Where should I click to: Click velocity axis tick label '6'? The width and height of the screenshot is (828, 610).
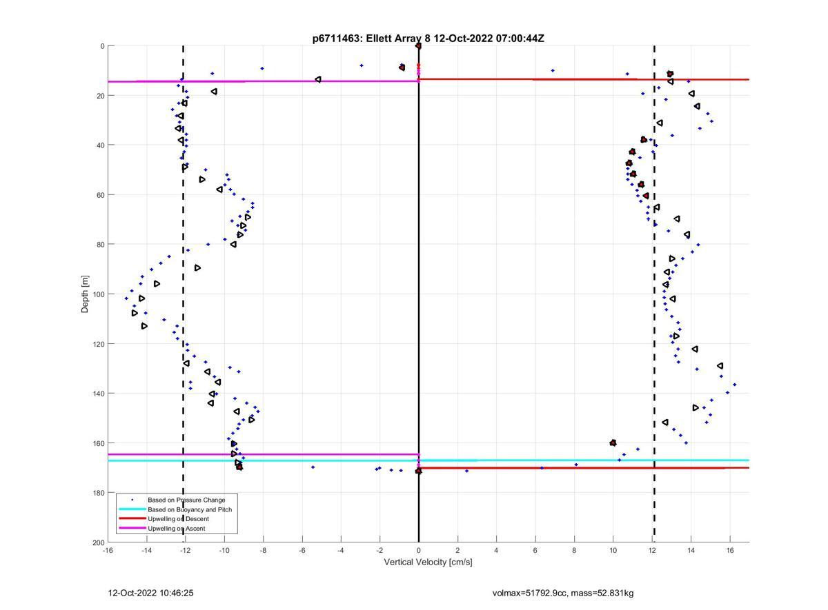535,551
